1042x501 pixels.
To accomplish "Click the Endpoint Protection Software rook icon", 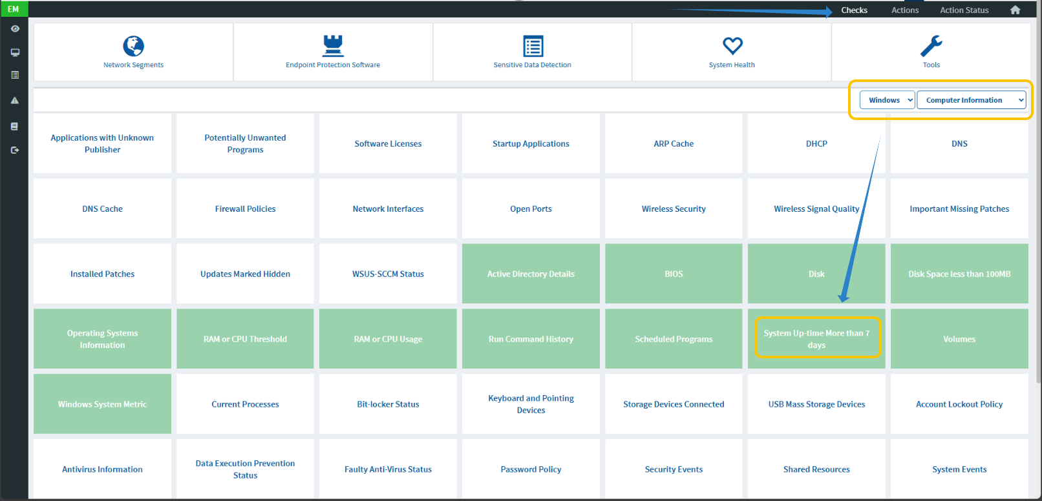I will tap(333, 46).
